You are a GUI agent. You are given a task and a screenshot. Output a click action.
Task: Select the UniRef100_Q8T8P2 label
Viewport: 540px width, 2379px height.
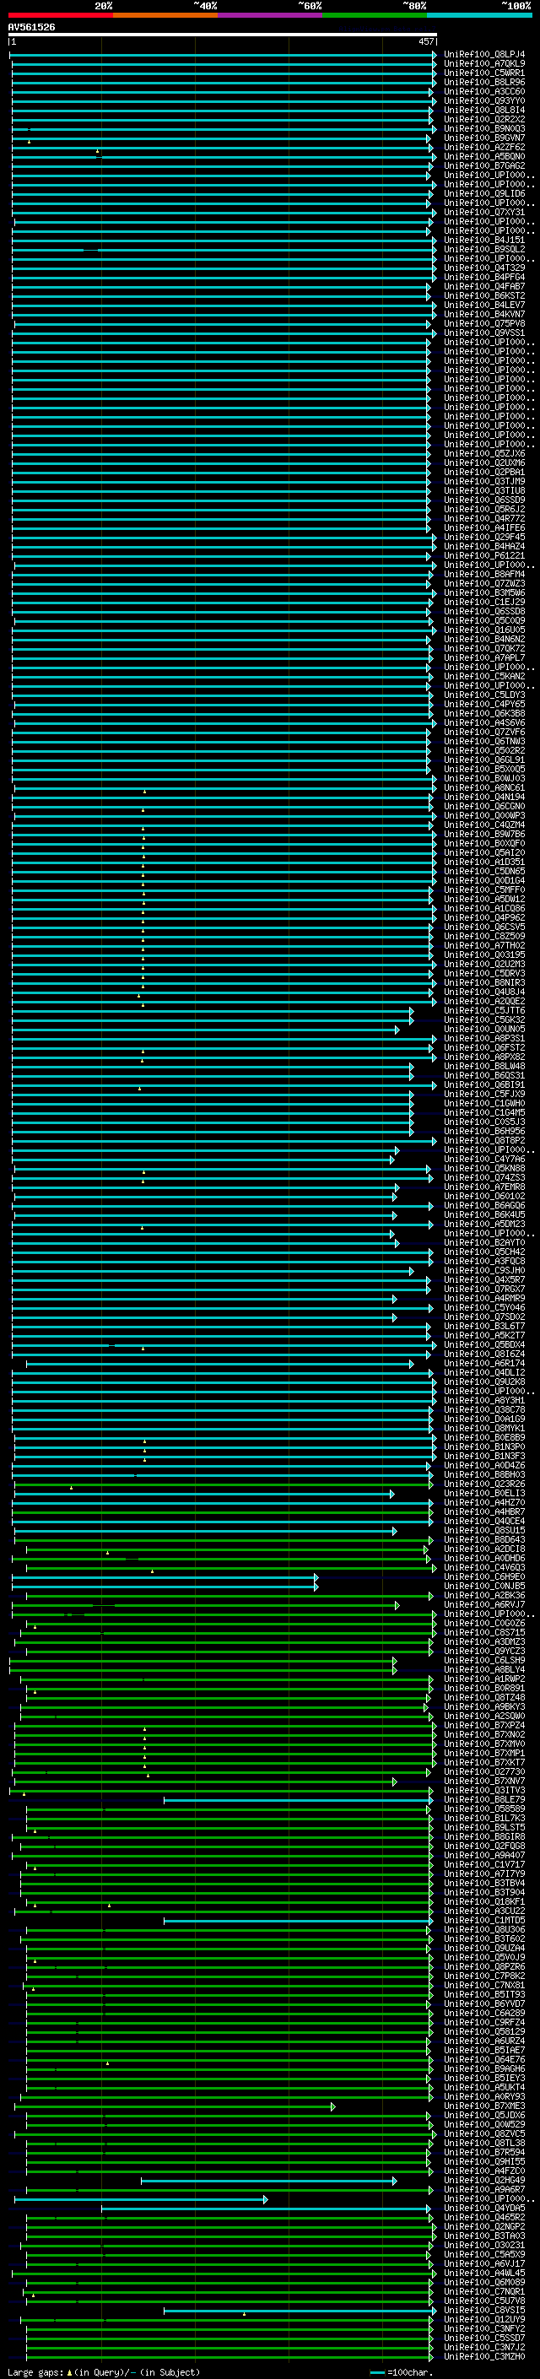484,1141
